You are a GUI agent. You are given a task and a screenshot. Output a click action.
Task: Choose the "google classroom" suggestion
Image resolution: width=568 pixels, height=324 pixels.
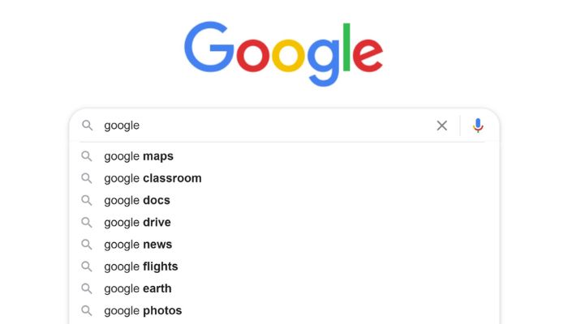click(153, 178)
